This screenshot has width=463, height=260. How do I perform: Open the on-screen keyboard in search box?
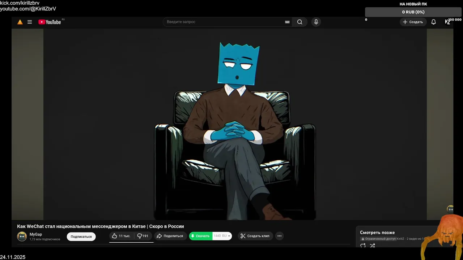tap(287, 22)
